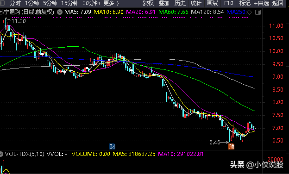The image size is (289, 174).
Task: Select the 5分钟 period tab
Action: click(50, 3)
